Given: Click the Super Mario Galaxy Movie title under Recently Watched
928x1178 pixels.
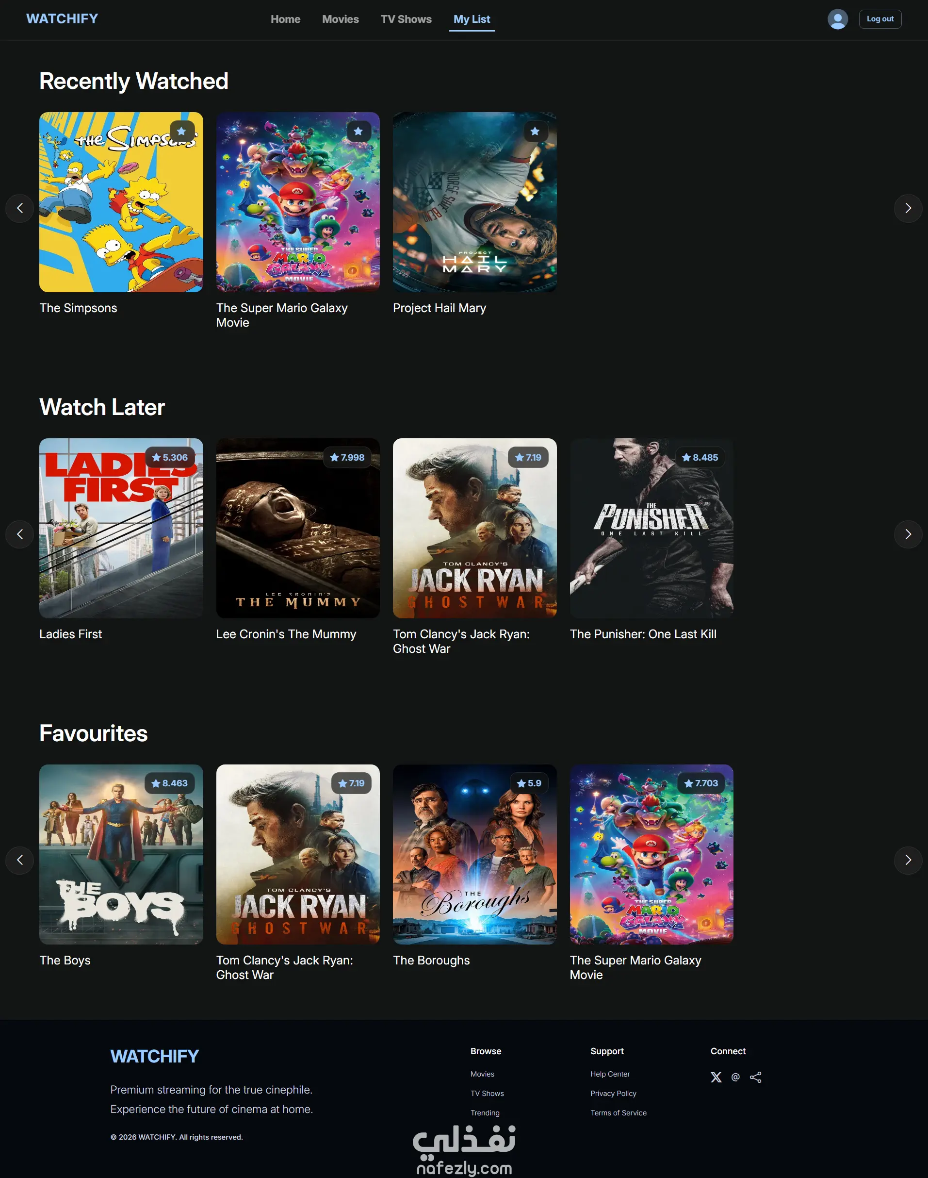Looking at the screenshot, I should point(282,315).
